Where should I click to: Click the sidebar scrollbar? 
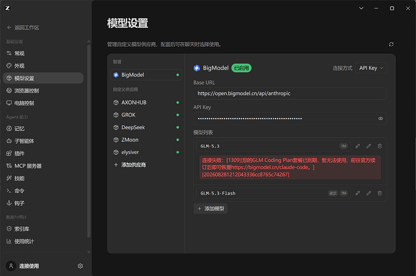[x=89, y=140]
